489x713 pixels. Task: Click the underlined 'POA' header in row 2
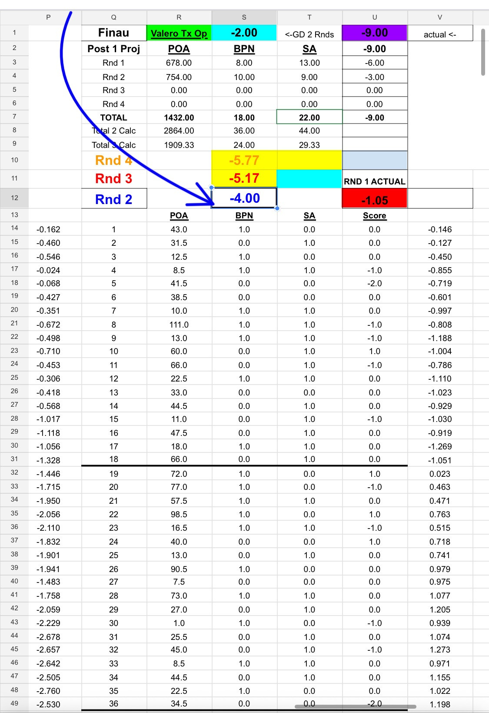pos(179,49)
